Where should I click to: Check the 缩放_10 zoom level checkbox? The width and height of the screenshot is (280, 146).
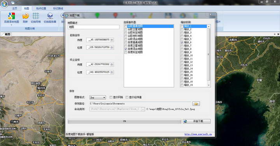pyautogui.click(x=182, y=56)
